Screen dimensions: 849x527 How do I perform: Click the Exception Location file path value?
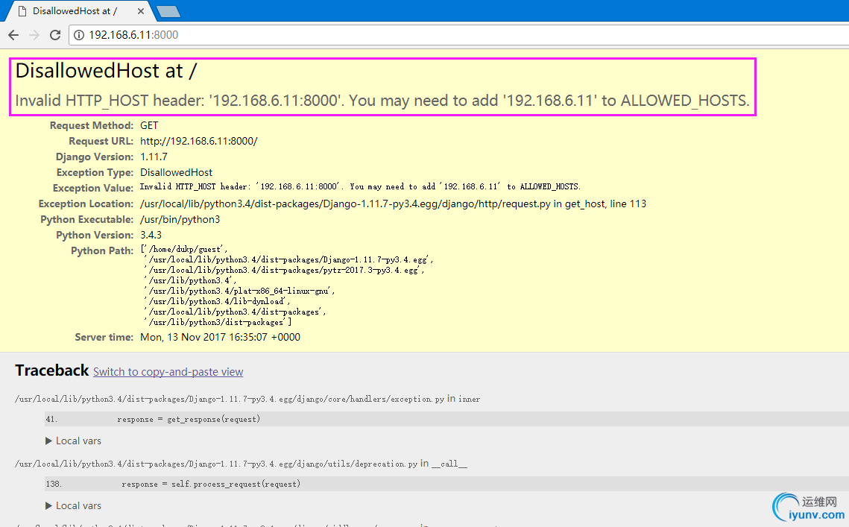(393, 204)
